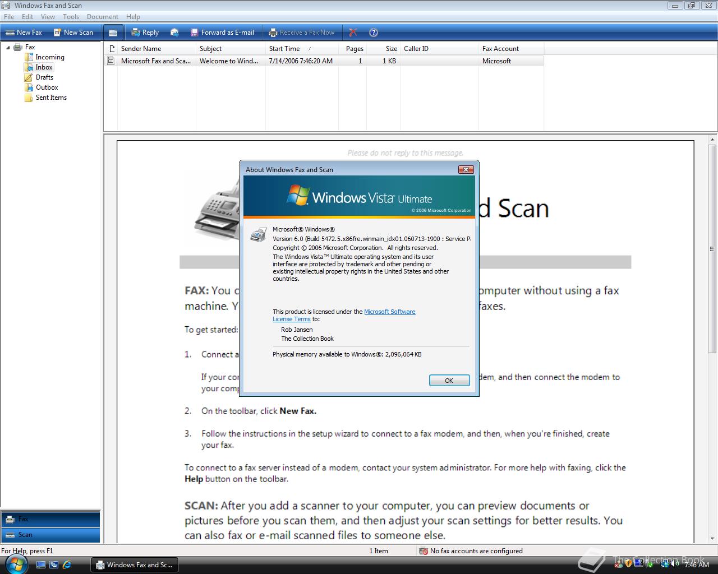Sort by the Pages column header

point(353,49)
